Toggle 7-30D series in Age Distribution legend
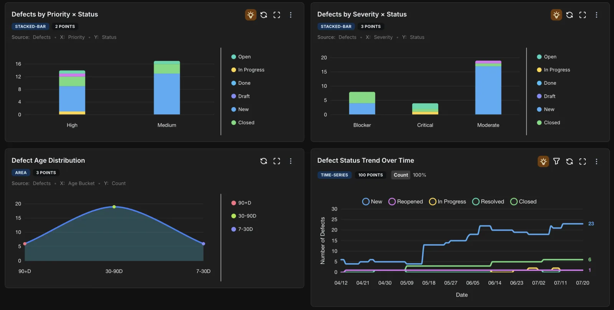The image size is (614, 310). [x=242, y=229]
